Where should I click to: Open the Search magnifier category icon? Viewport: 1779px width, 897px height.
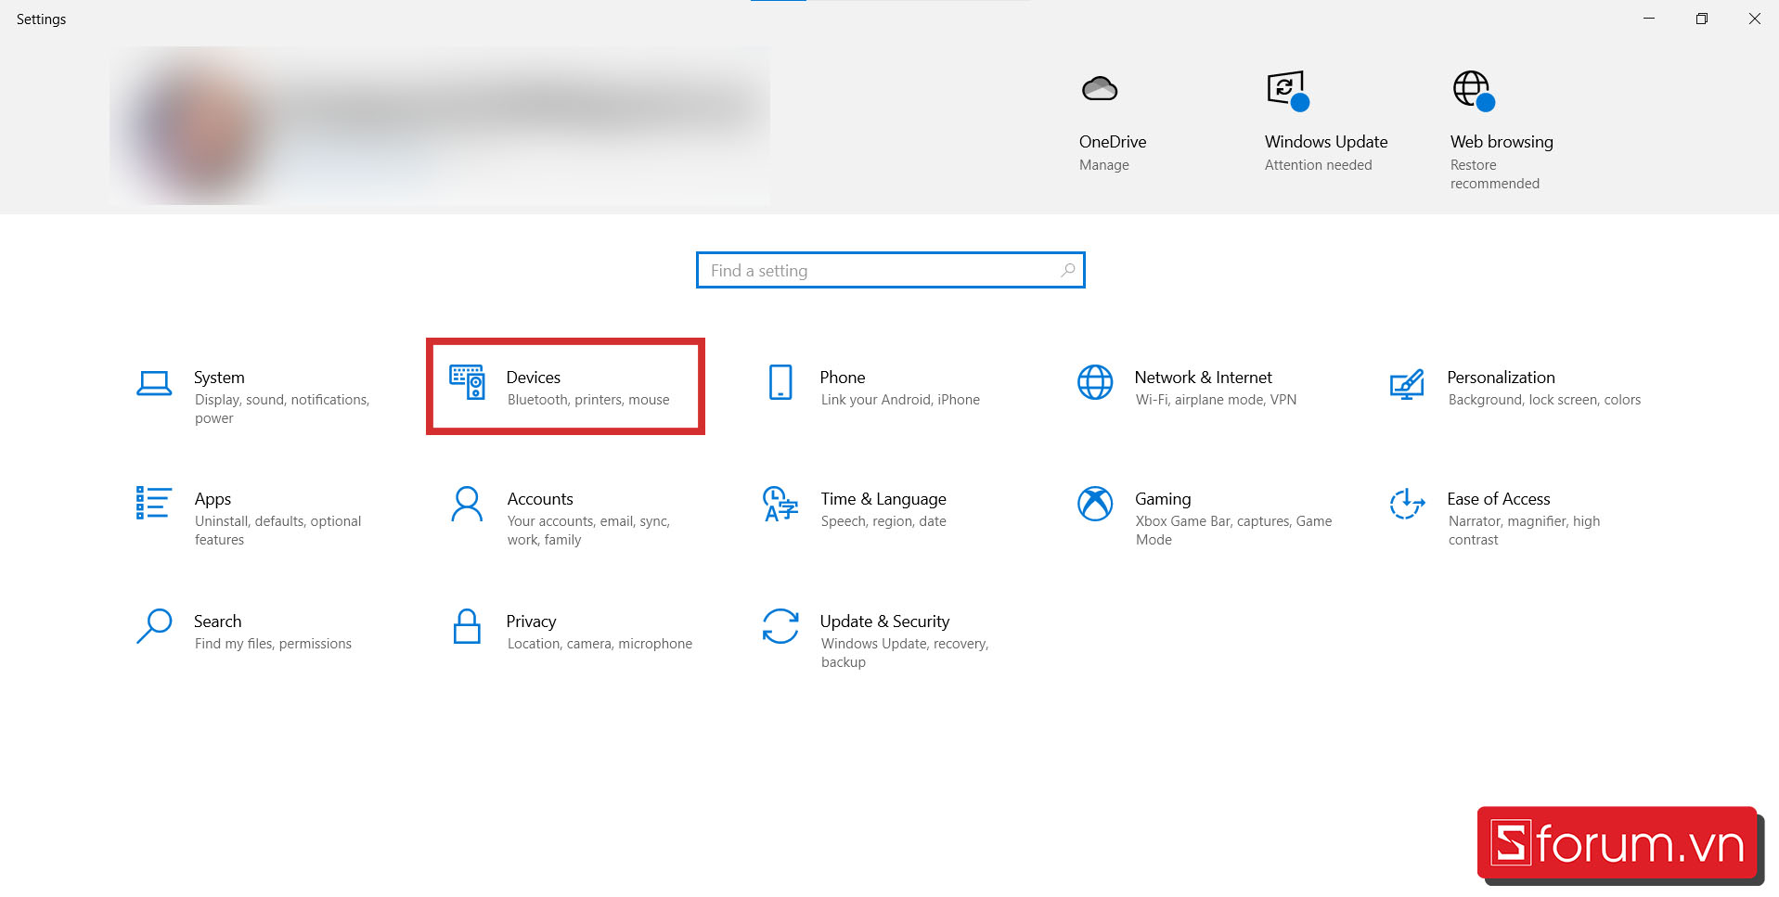coord(154,626)
